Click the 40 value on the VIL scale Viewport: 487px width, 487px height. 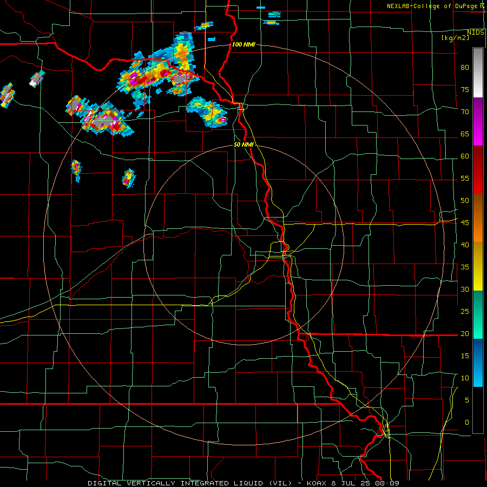tap(465, 245)
